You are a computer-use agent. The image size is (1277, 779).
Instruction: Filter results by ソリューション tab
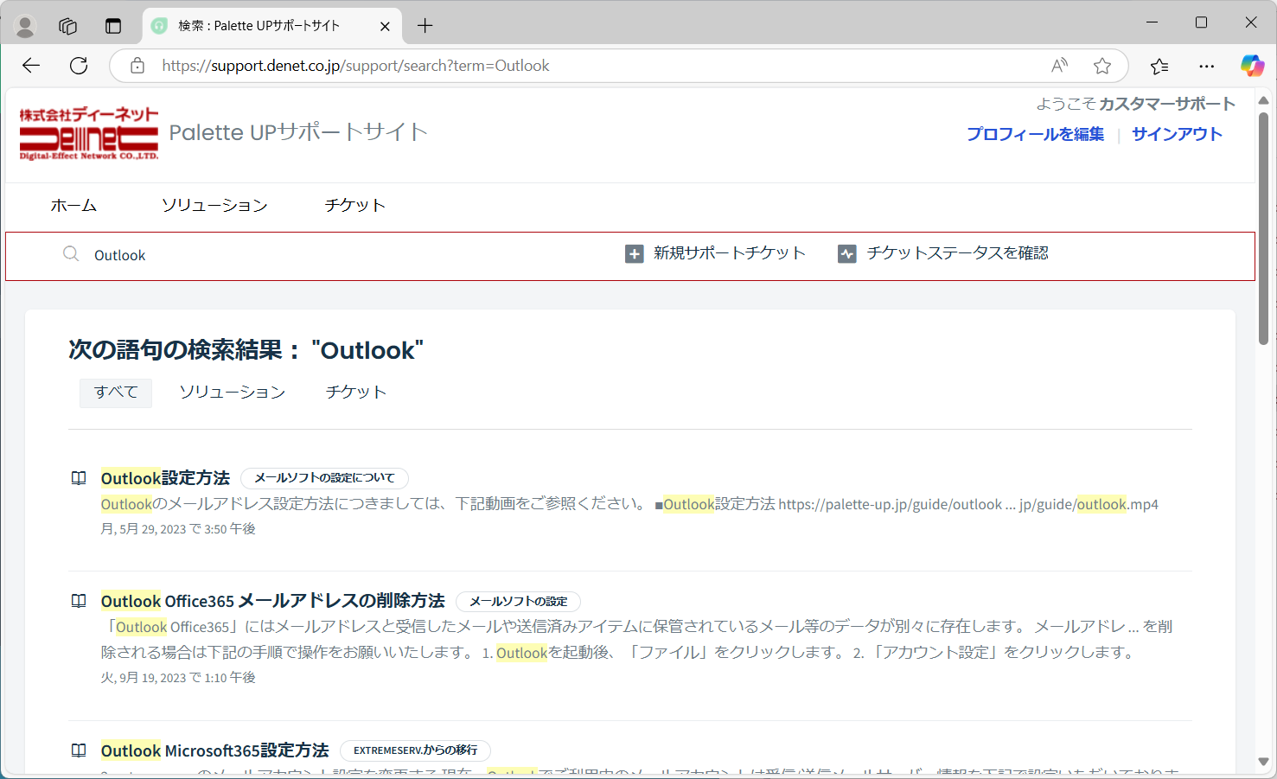point(232,393)
